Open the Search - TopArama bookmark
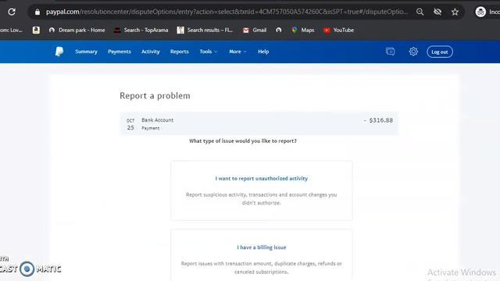 141,30
